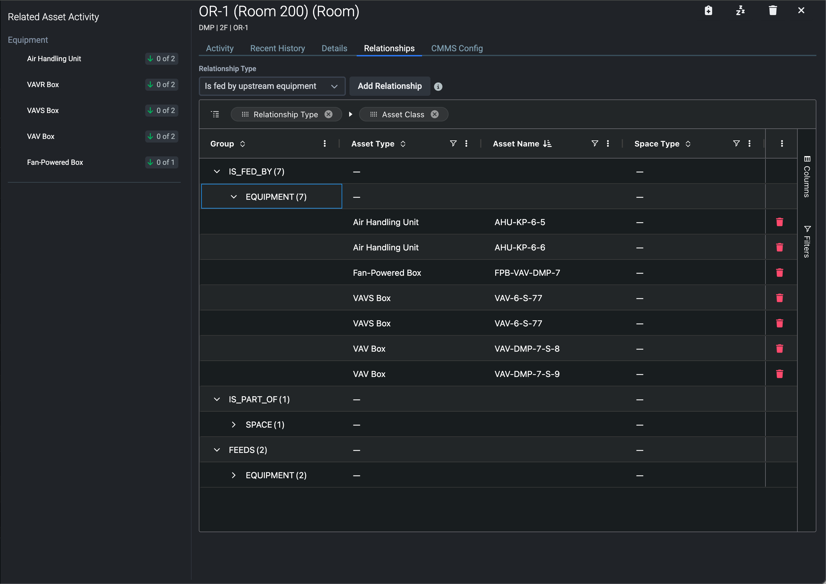The image size is (826, 584).
Task: Delete the VAV-DMP-7-S-9 relationship row
Action: click(779, 374)
